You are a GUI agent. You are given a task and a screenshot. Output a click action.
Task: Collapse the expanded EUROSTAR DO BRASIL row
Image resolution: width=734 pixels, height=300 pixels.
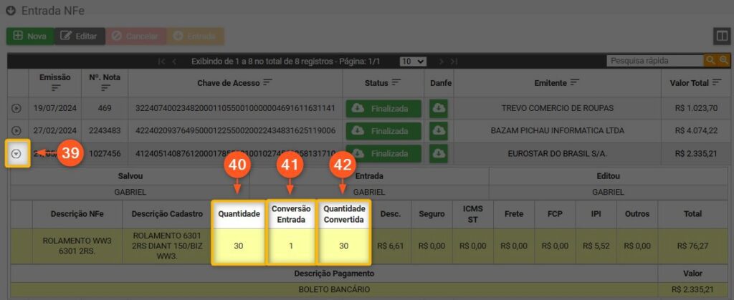(x=16, y=153)
